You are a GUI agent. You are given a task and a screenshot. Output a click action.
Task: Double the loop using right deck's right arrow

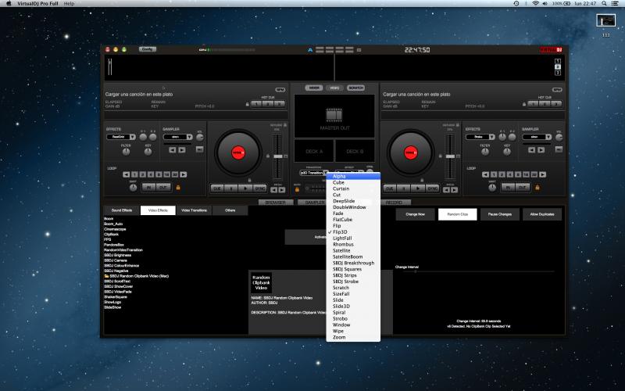coord(542,174)
